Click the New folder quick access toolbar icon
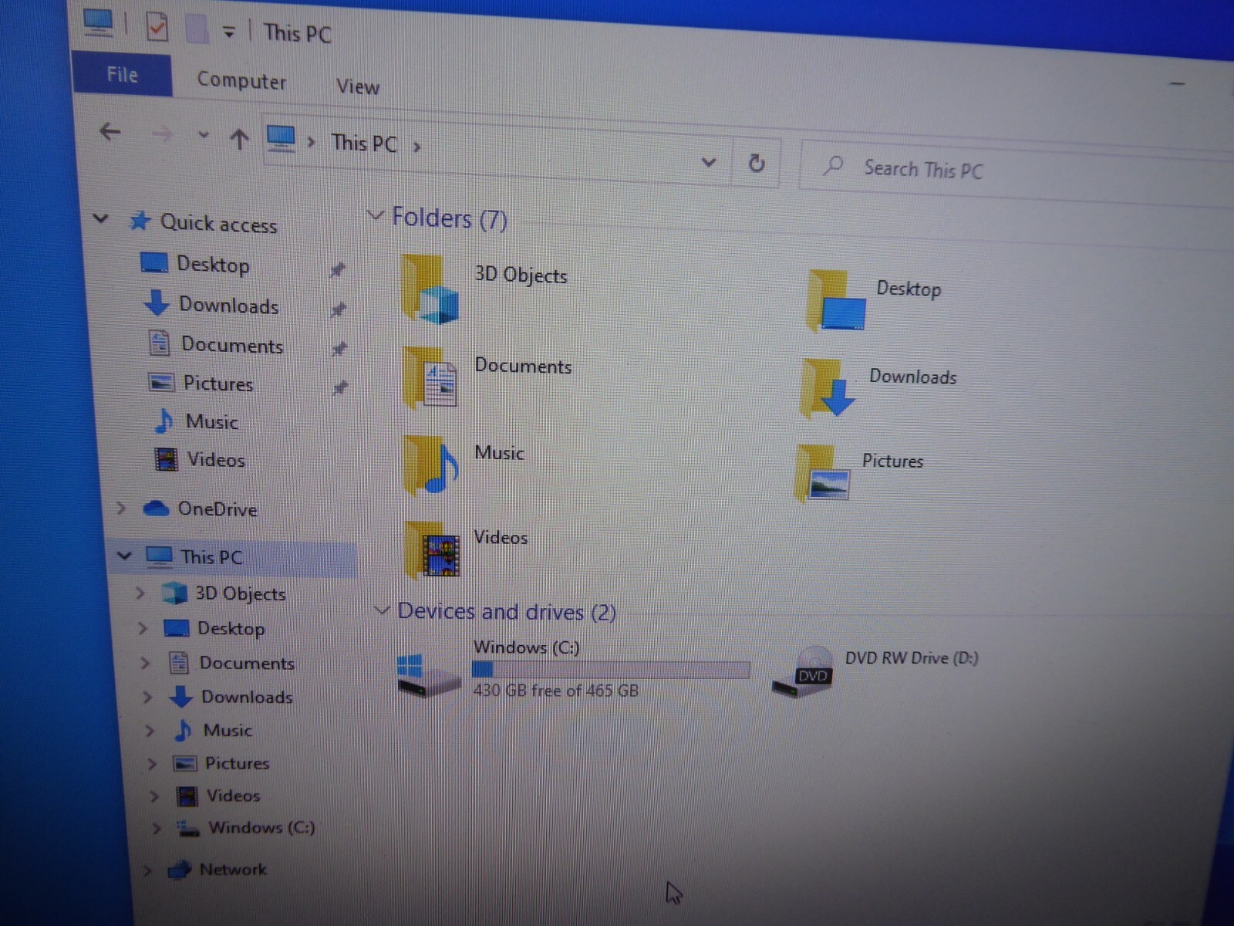Image resolution: width=1234 pixels, height=926 pixels. pos(197,29)
